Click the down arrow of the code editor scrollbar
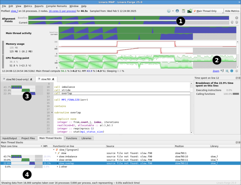 point(191,132)
